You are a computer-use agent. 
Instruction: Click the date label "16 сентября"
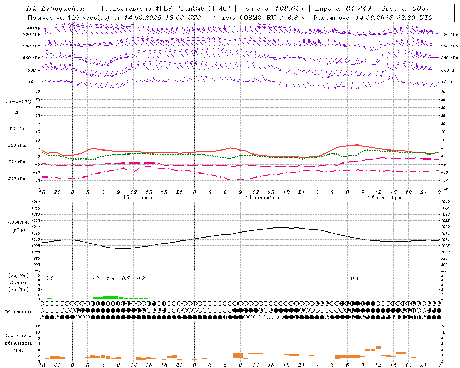262,198
